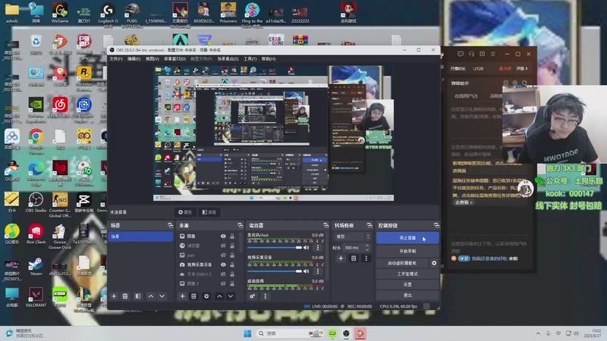Open the 文件(F) menu in OBS

(116, 59)
